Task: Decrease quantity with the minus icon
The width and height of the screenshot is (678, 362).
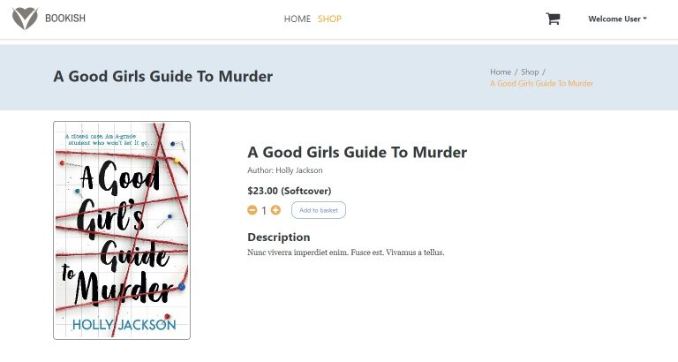Action: click(x=252, y=210)
